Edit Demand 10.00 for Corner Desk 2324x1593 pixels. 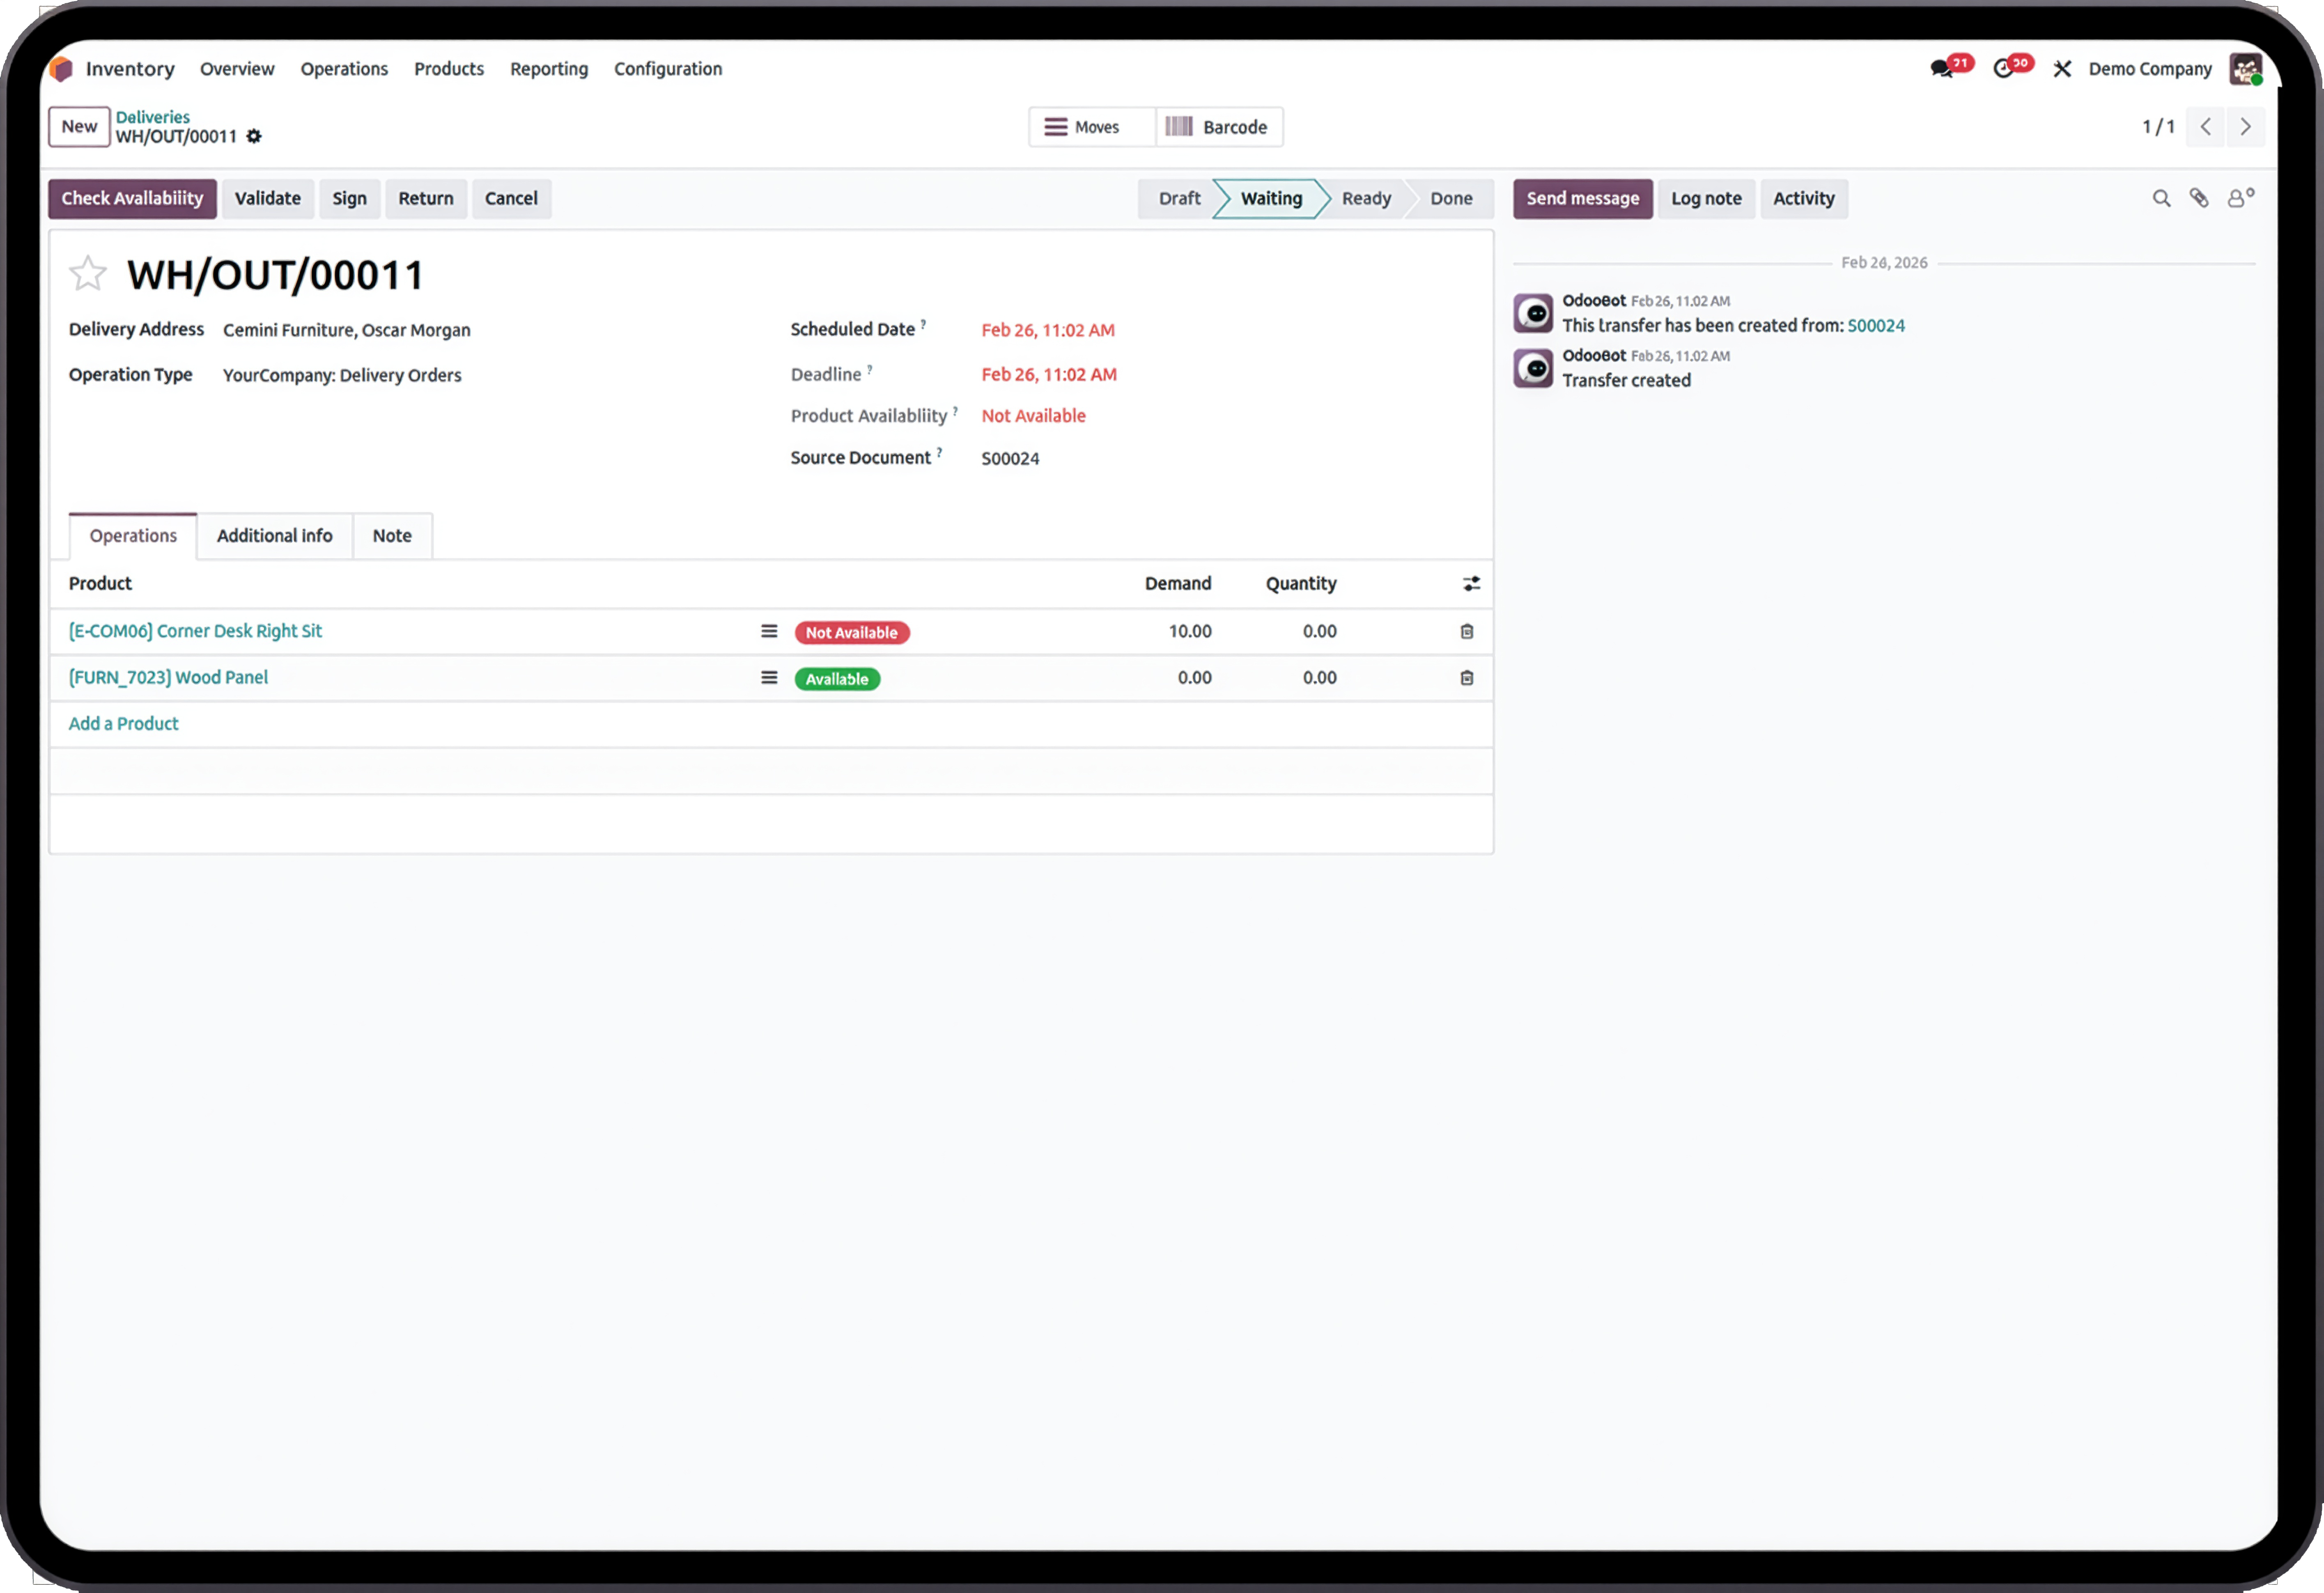coord(1190,631)
